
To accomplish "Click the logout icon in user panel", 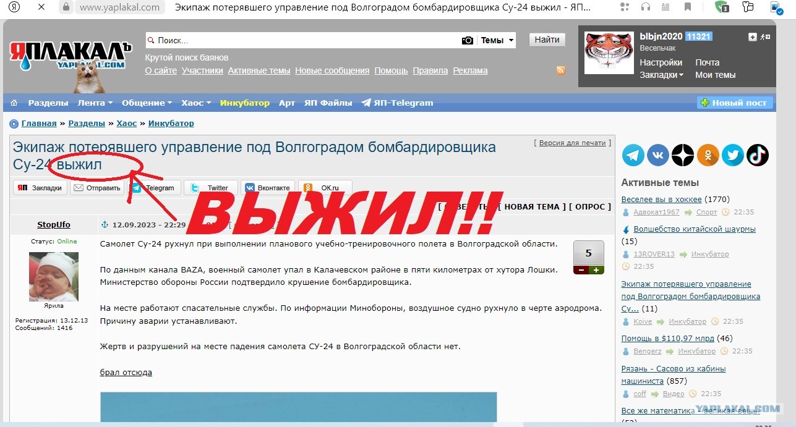I will click(x=765, y=37).
